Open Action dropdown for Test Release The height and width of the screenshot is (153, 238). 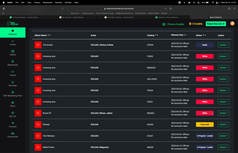[223, 136]
